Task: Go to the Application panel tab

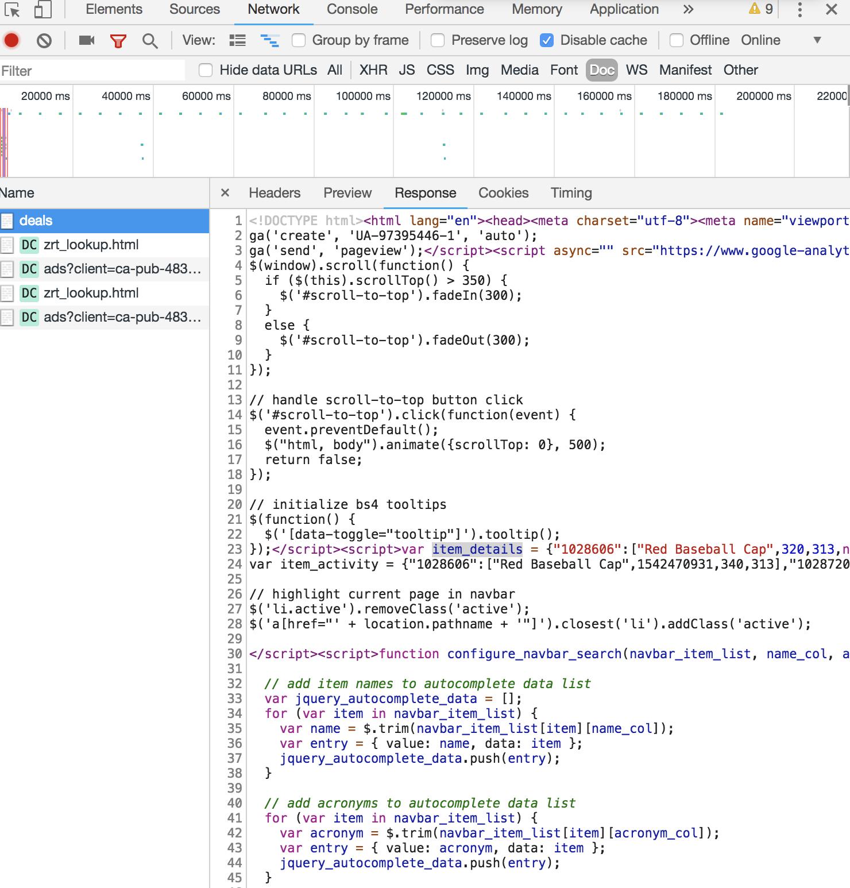Action: pos(624,9)
